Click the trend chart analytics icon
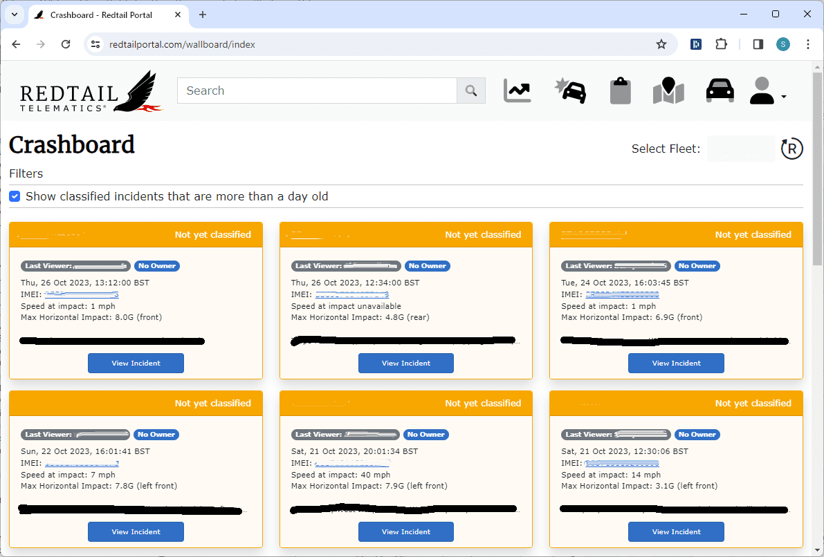The width and height of the screenshot is (824, 557). click(518, 91)
